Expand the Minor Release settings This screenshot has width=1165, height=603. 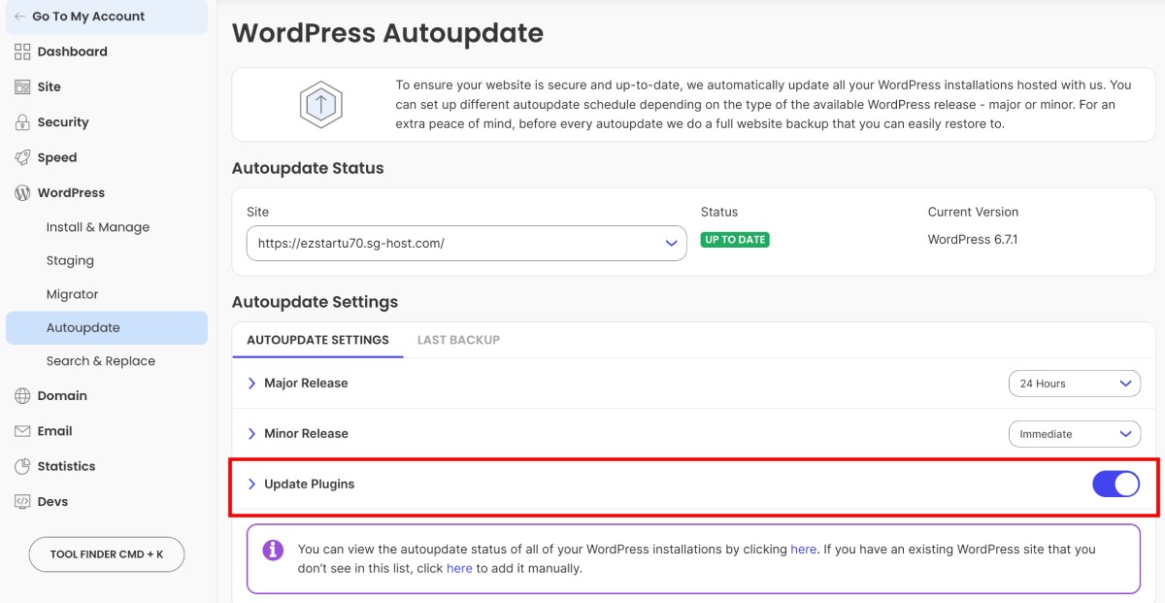[x=252, y=433]
